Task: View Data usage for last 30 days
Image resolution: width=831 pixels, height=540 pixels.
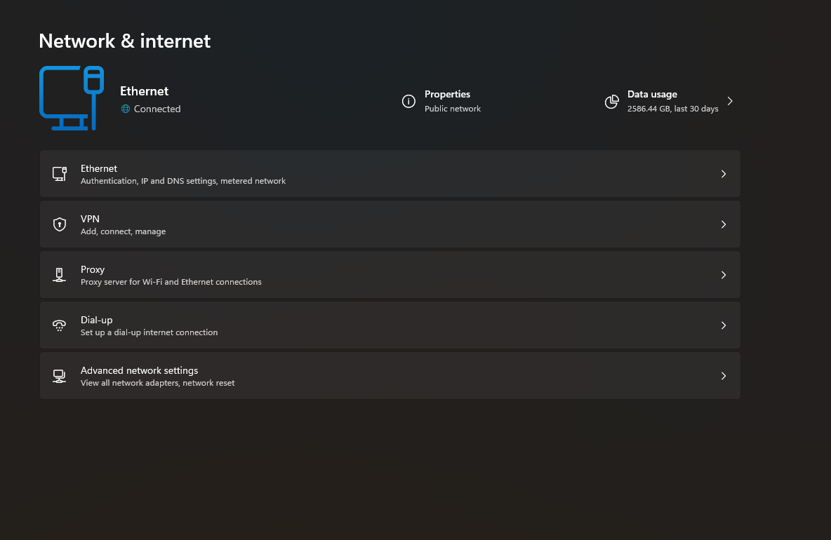Action: click(670, 101)
